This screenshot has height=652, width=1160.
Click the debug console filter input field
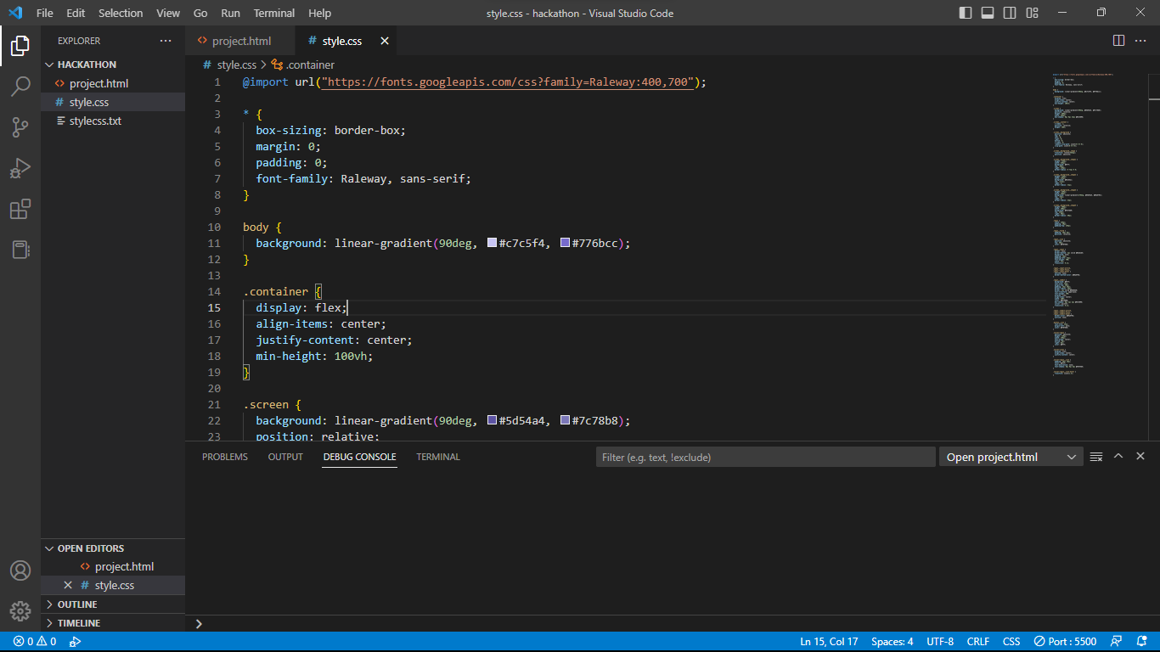(764, 457)
